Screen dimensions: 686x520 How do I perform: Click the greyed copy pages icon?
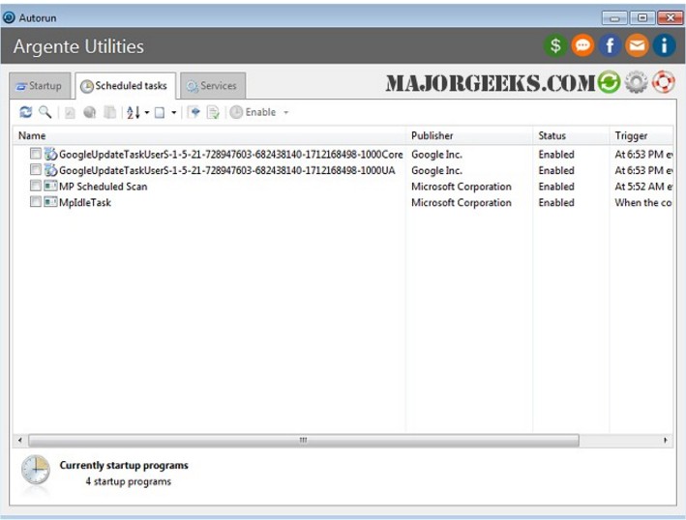[109, 113]
